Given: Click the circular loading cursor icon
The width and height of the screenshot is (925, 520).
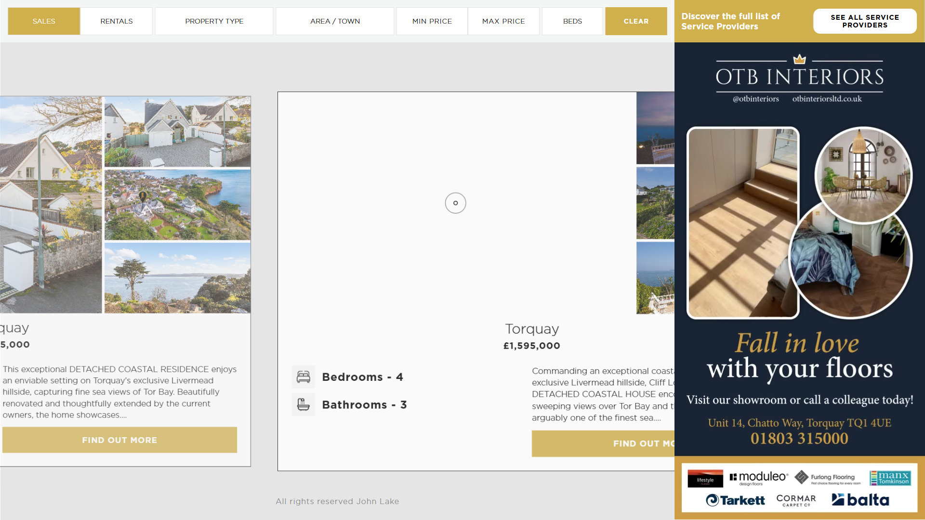Looking at the screenshot, I should pos(455,203).
